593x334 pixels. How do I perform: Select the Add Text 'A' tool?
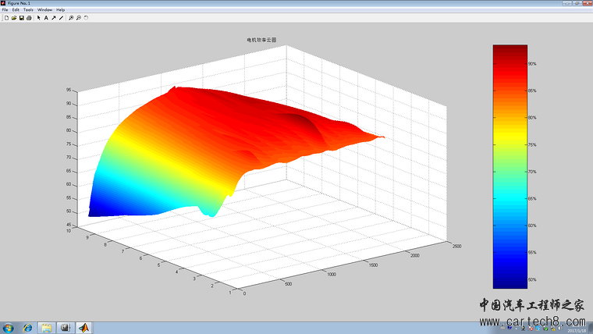46,17
